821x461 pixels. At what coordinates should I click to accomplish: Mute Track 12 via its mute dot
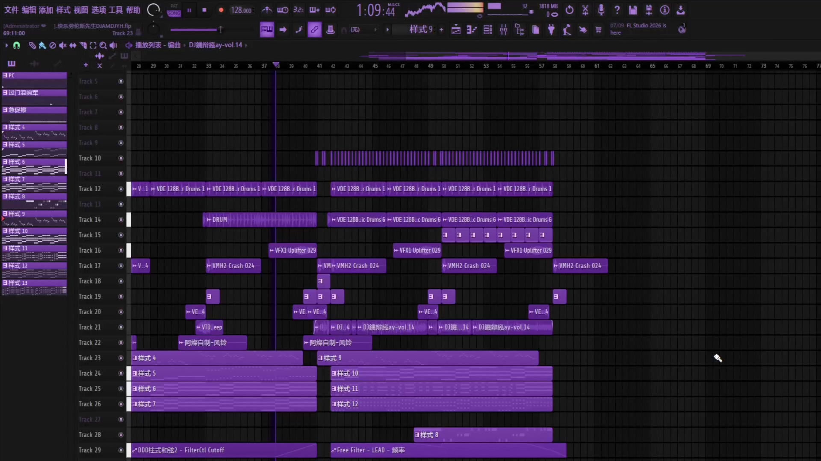[121, 189]
